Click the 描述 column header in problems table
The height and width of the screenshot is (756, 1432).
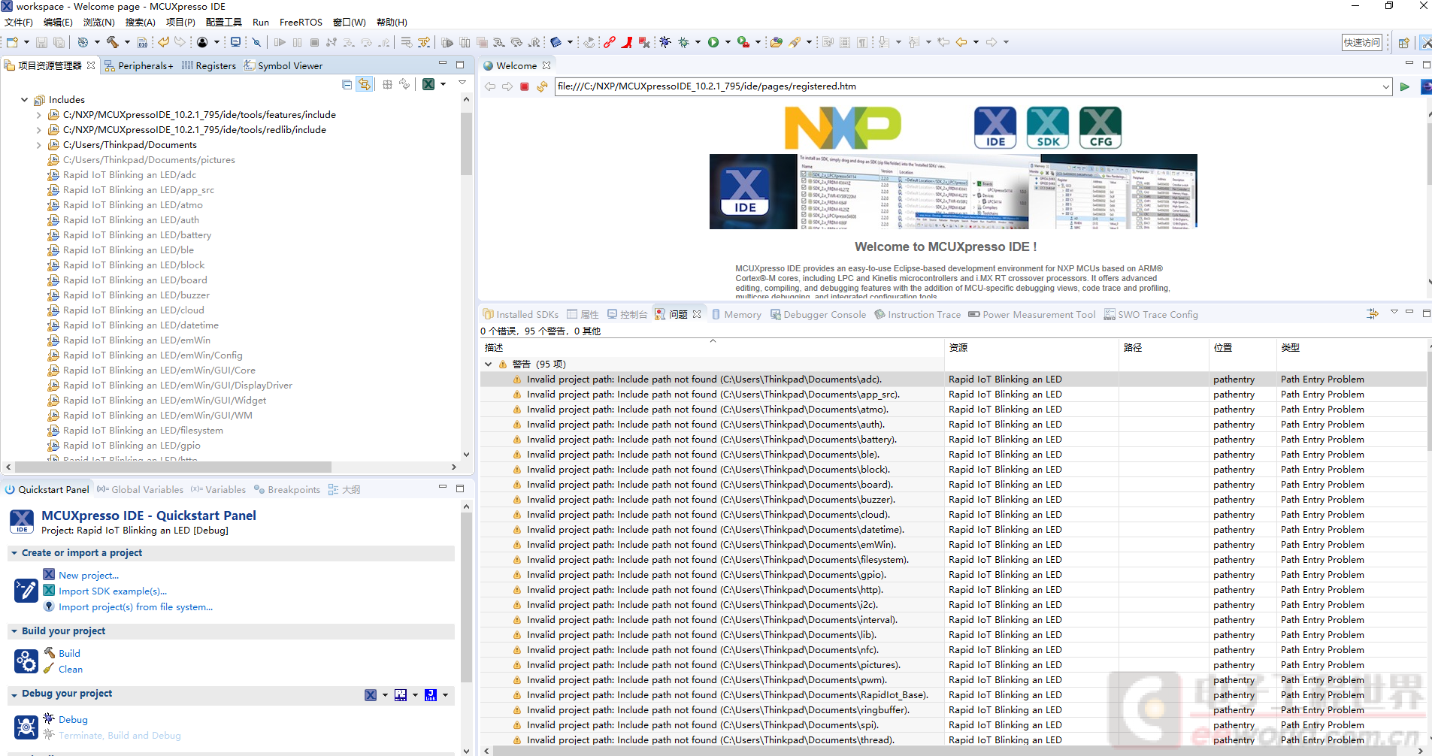tap(713, 348)
